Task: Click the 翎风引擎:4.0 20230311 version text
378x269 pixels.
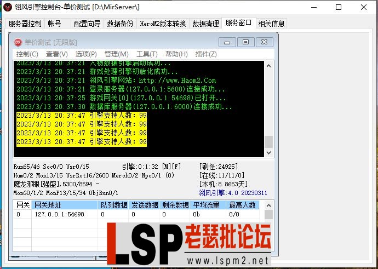Action: coord(233,193)
